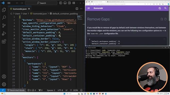This screenshot has height=95, width=170.
Task: Open search on Komorebi docs page
Action: point(165,8)
